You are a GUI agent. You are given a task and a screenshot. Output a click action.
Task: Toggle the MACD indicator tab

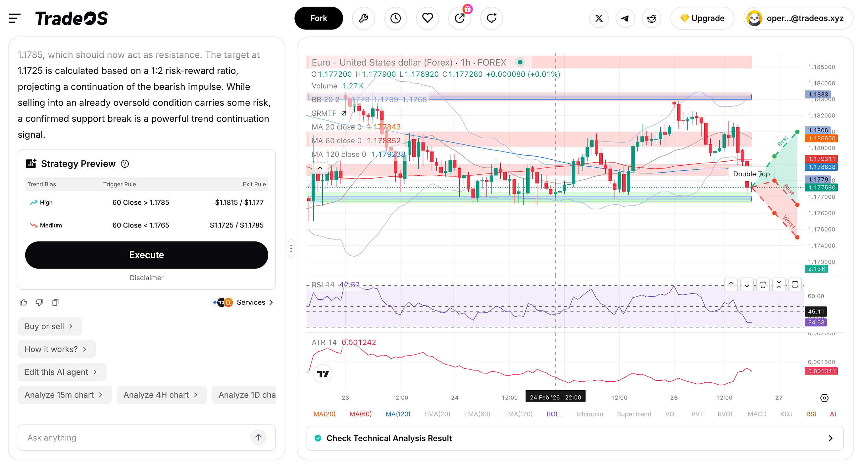coord(757,414)
